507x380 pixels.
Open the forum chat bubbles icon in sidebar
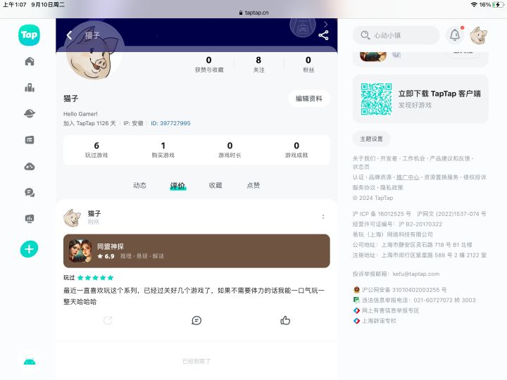[x=30, y=193]
